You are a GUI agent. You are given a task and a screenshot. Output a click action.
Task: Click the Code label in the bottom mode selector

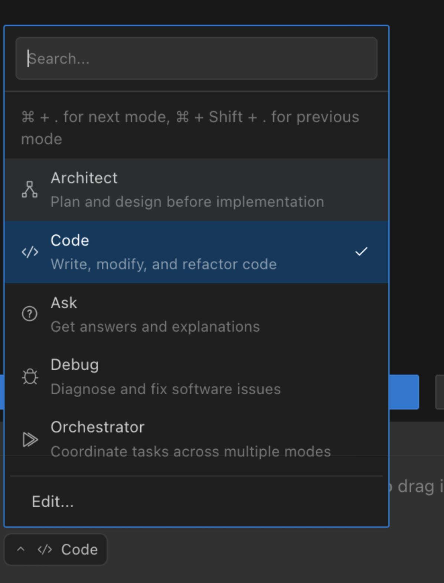(x=79, y=550)
